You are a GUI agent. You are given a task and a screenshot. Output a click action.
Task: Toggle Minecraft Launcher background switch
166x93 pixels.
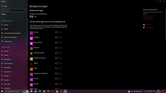point(57,53)
